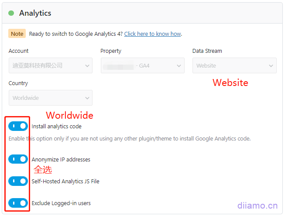Viewport: 285px width, 216px height.
Task: Click the green status dot beside Analytics
Action: coord(11,13)
